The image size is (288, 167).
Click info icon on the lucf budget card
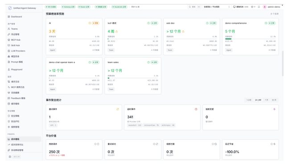tap(148, 23)
